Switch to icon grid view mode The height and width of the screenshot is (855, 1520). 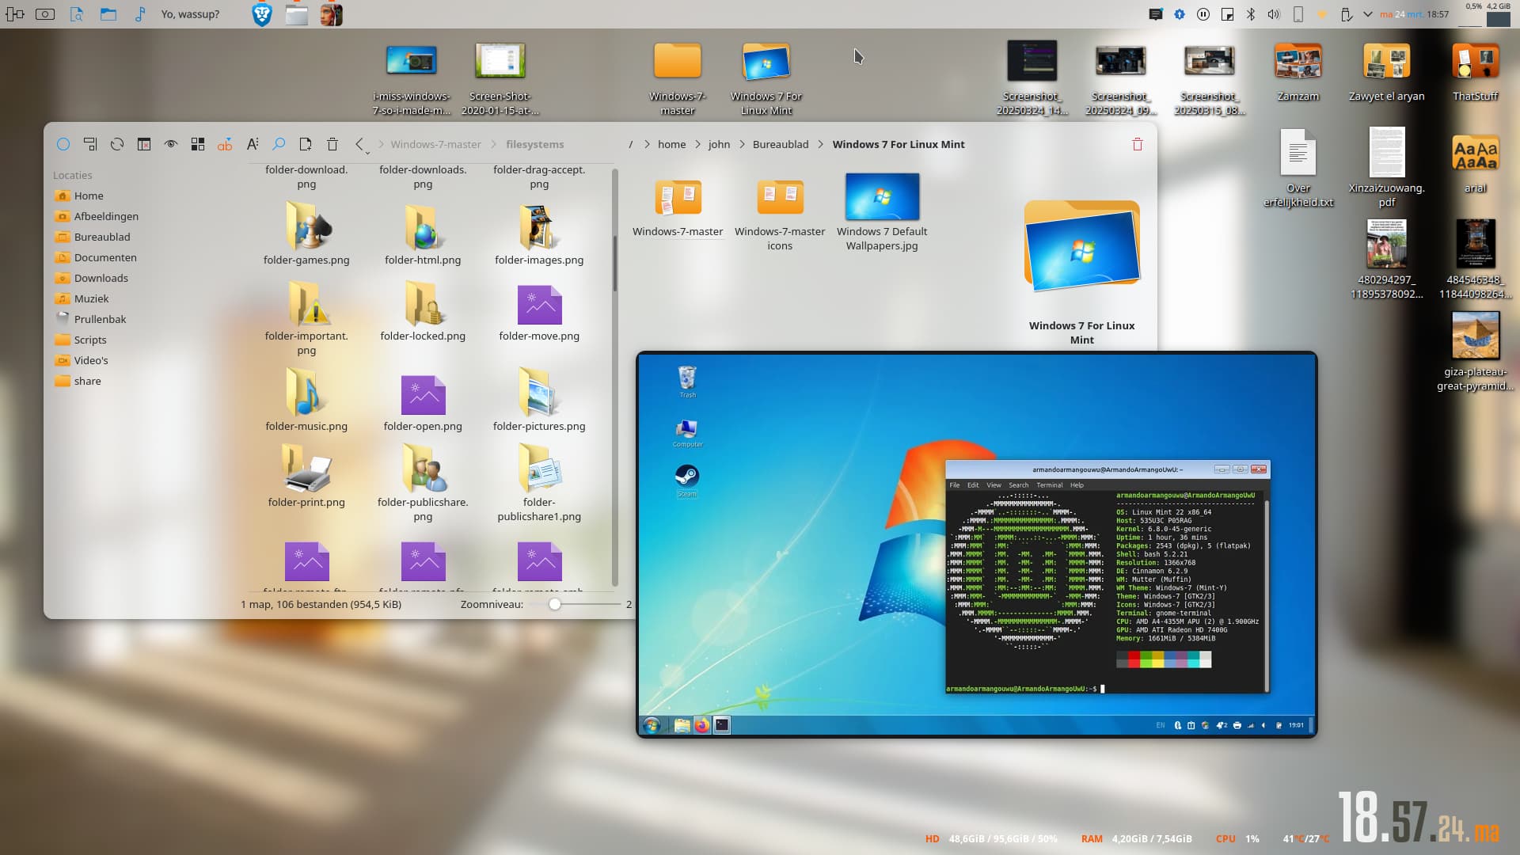tap(198, 144)
